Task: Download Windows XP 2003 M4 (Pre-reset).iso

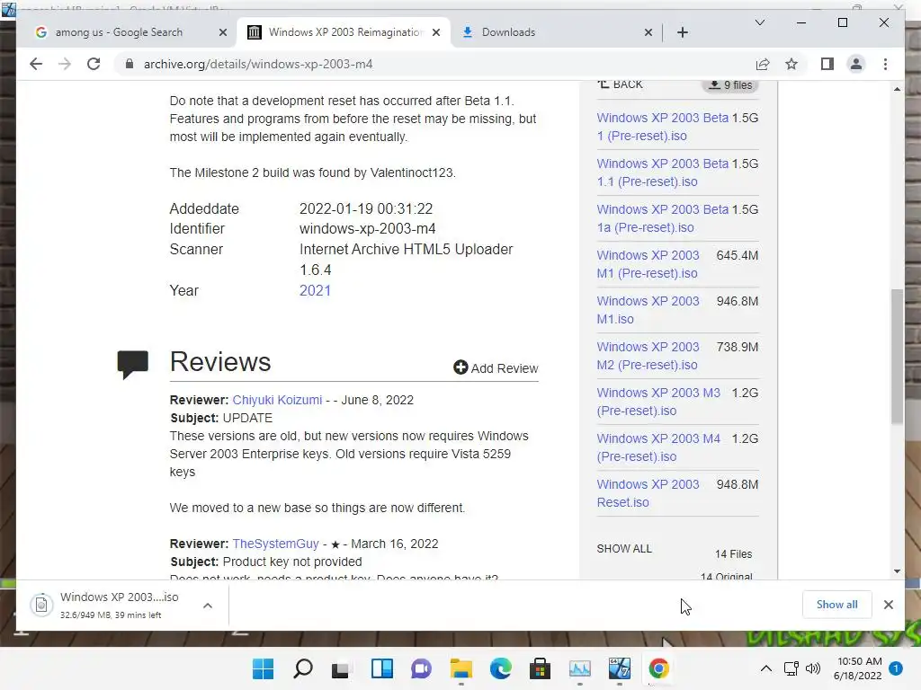Action: [658, 447]
